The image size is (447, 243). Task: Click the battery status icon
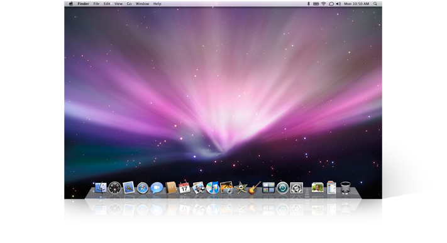(316, 4)
